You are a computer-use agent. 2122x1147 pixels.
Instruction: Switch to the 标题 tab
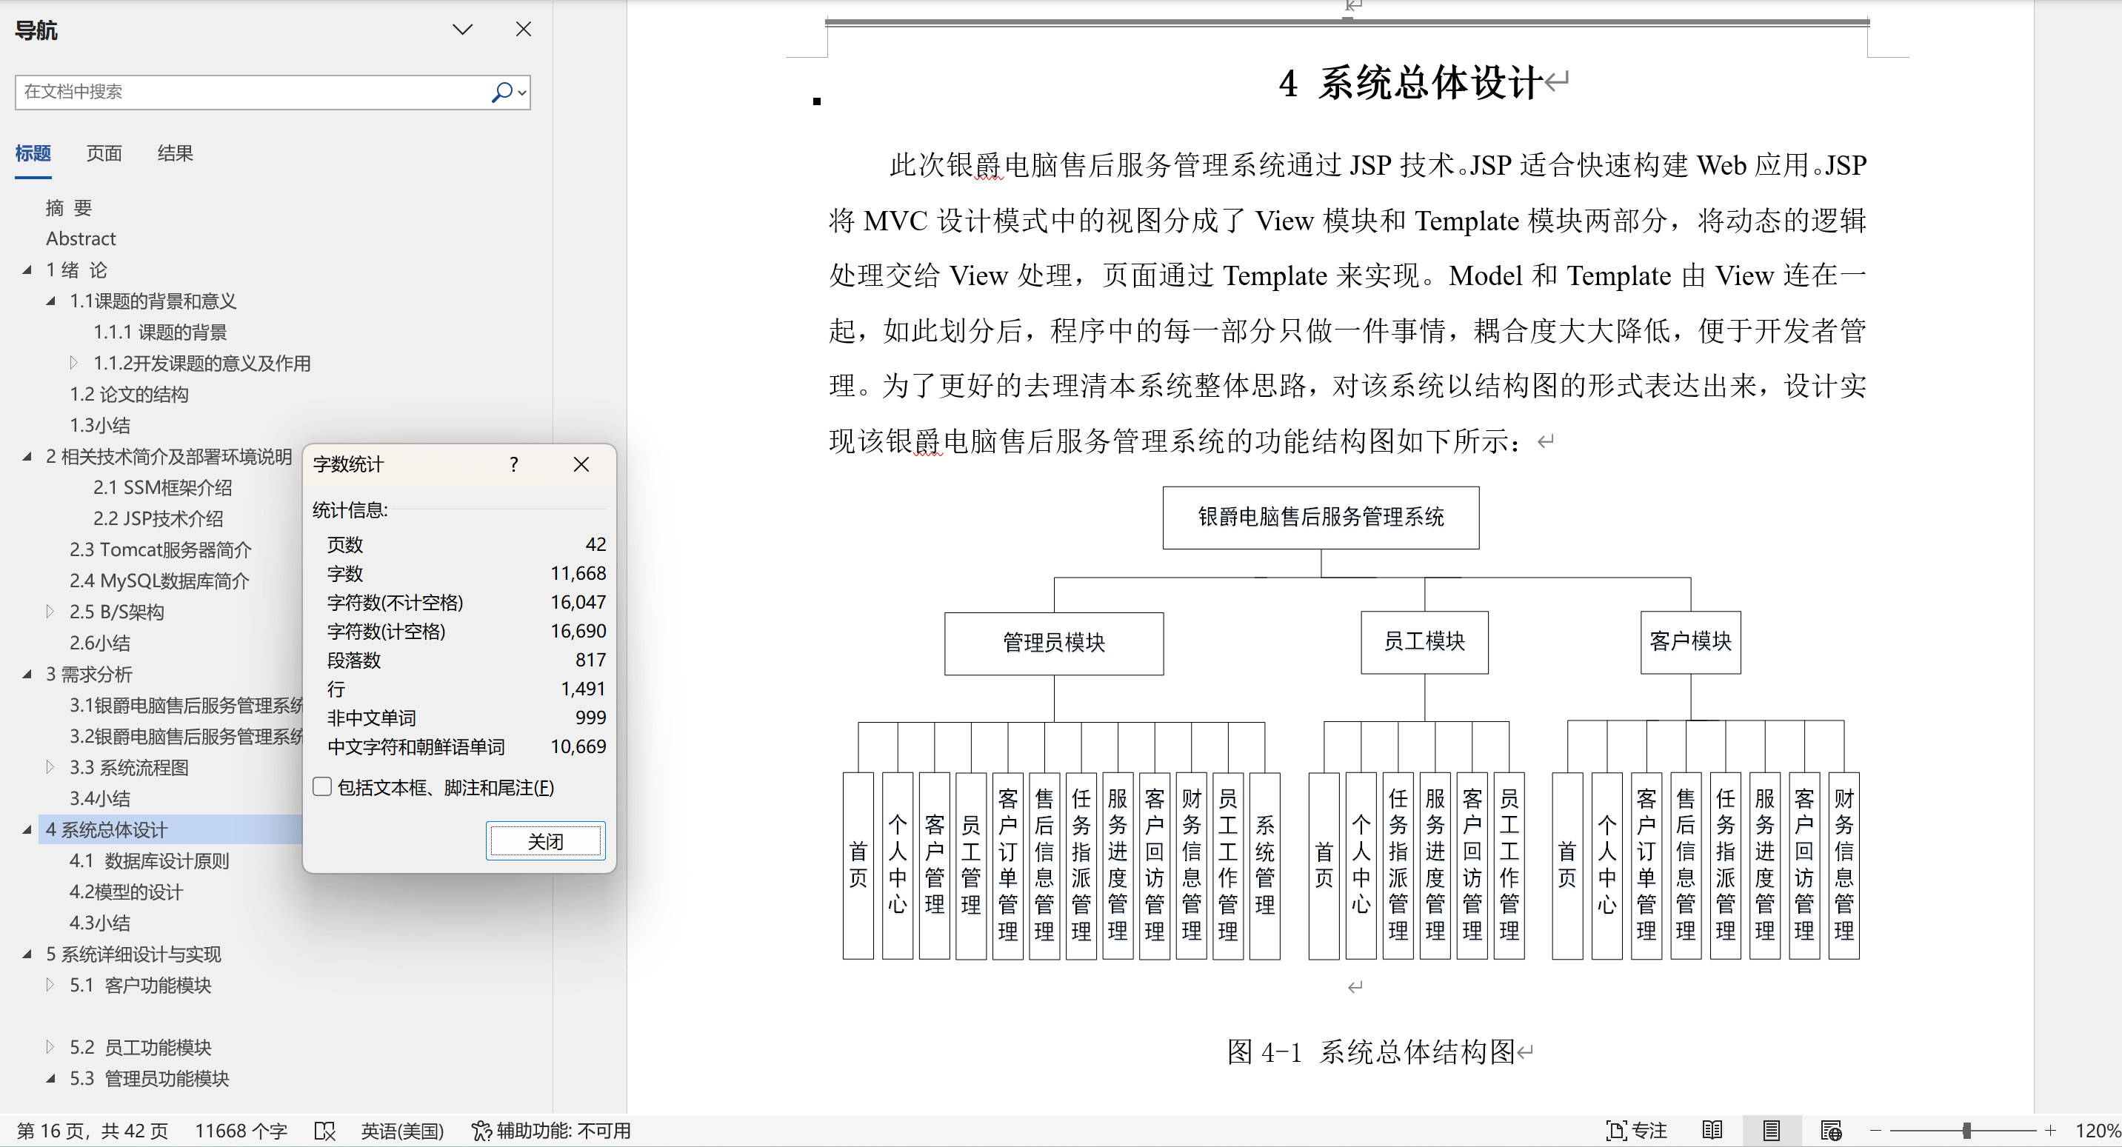[x=33, y=153]
